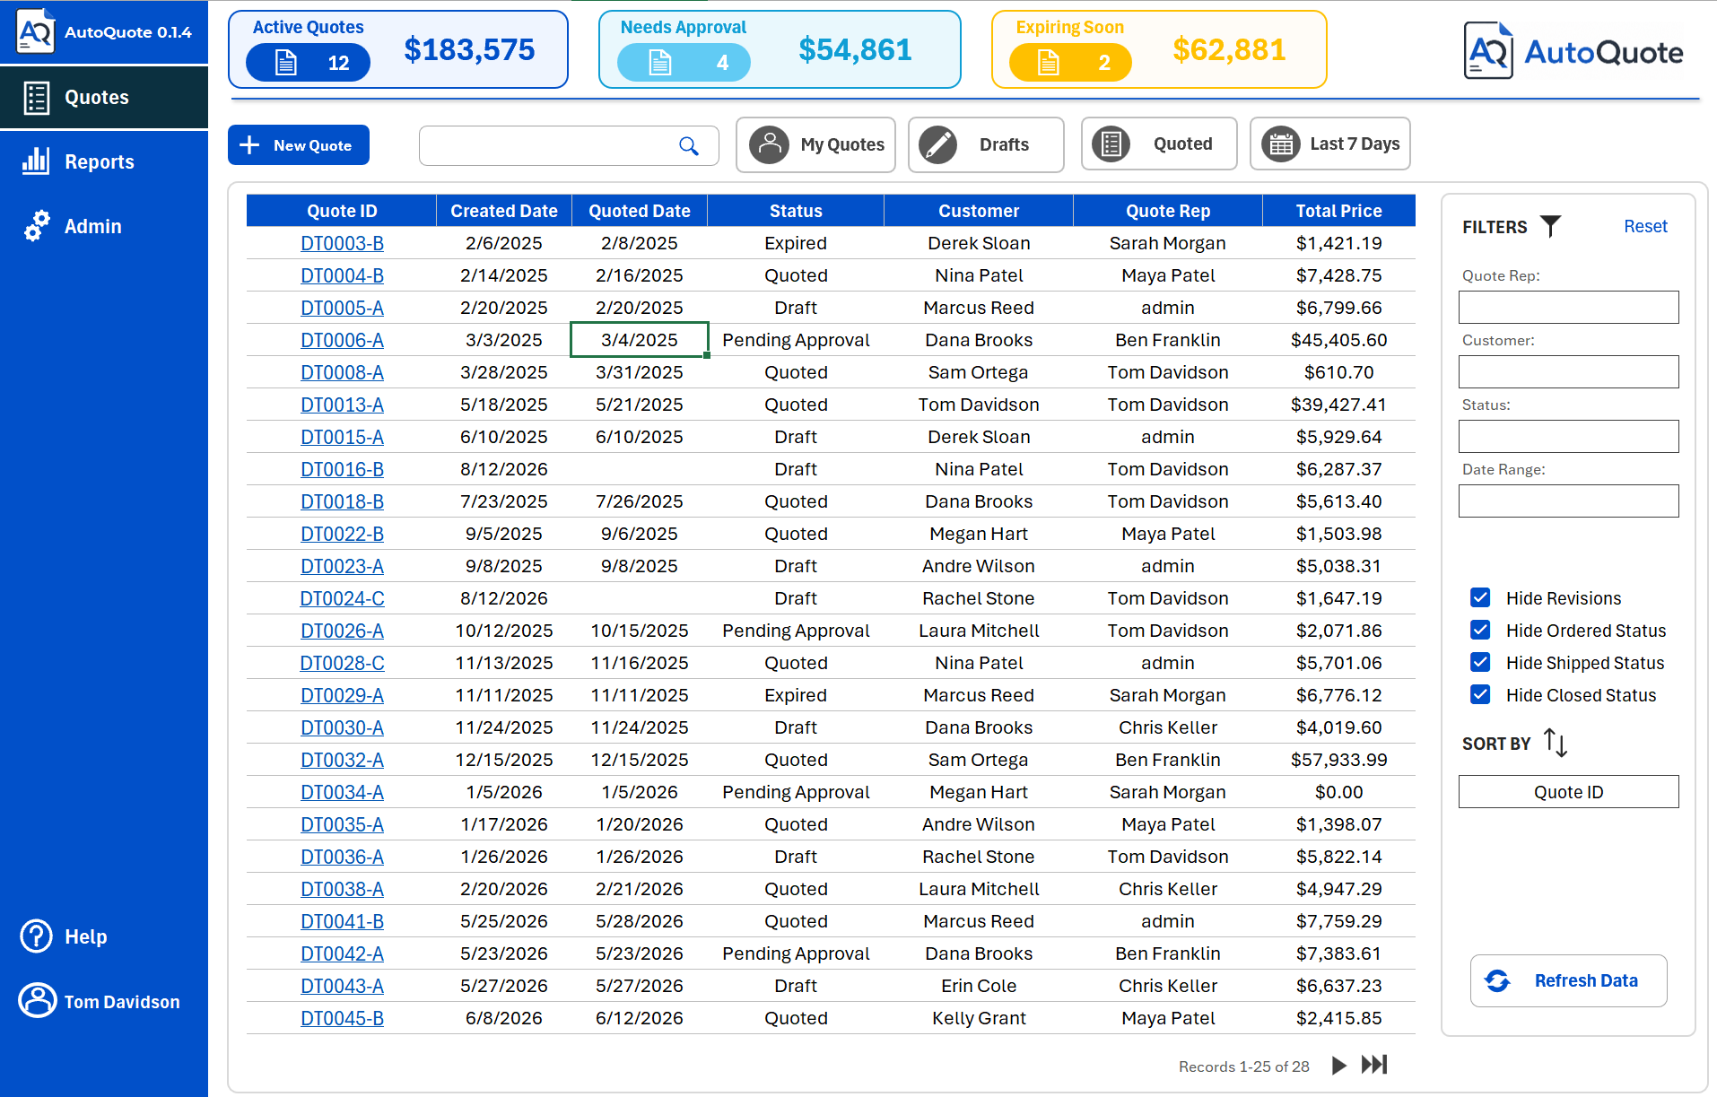
Task: Click the New Quote button
Action: tap(299, 145)
